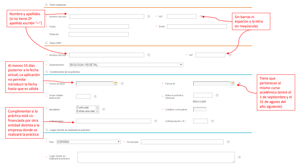The width and height of the screenshot is (301, 165).
Task: Click help icon next to Cofinanciador field
Action: click(156, 121)
